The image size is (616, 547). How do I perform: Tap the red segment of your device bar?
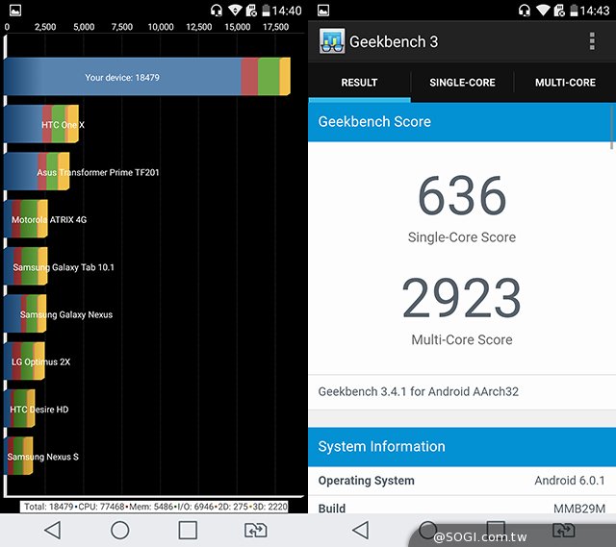[249, 77]
